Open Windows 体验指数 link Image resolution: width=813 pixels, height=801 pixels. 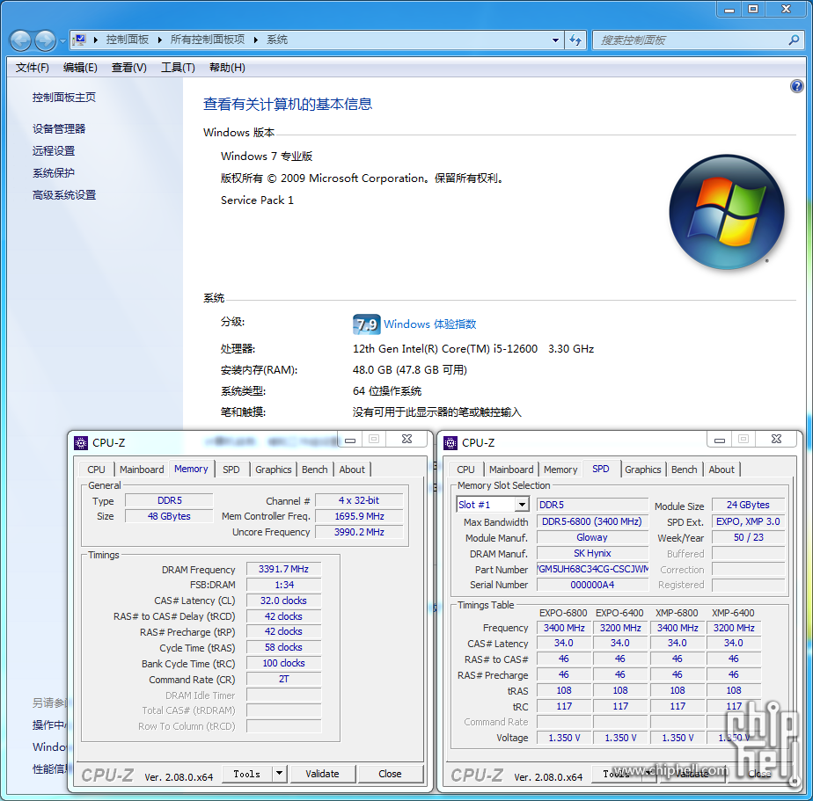click(430, 324)
